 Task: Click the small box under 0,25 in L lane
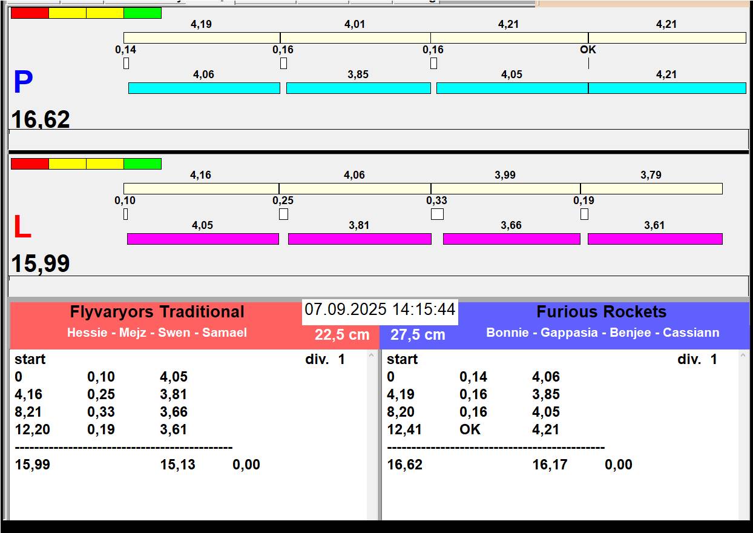283,214
